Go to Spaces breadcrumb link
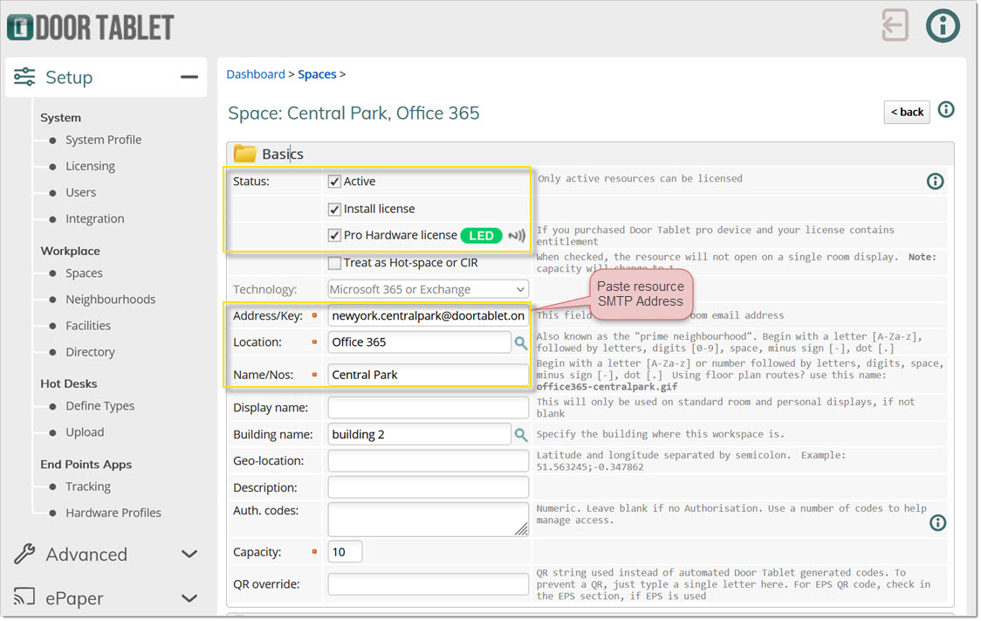981x621 pixels. [x=317, y=74]
